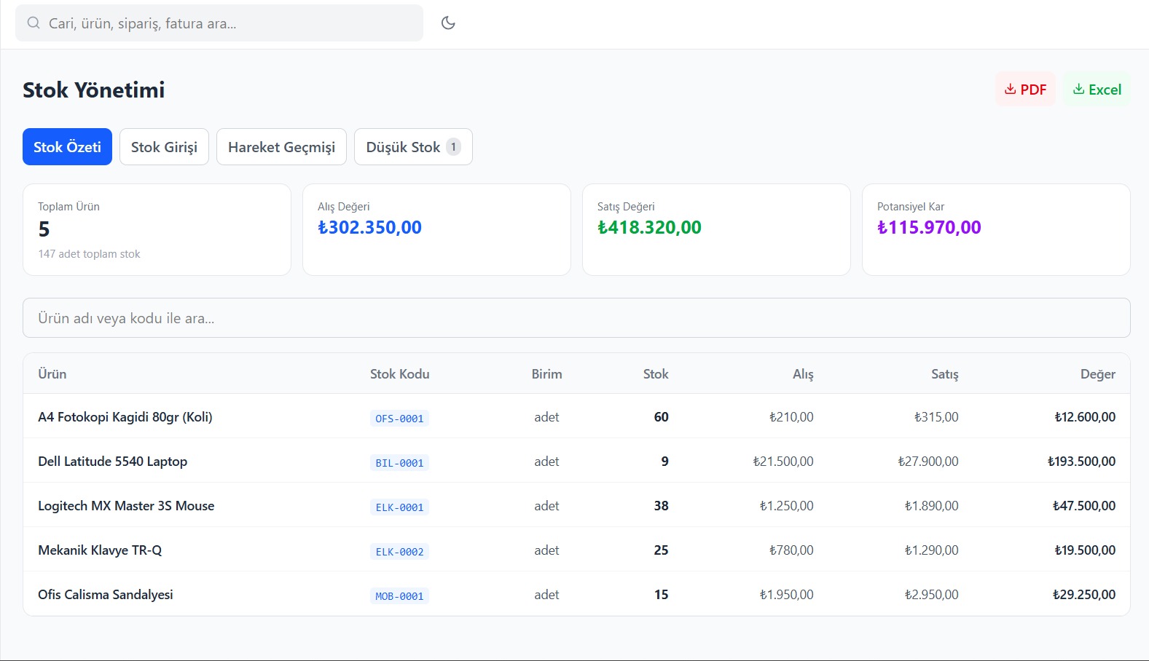1149x661 pixels.
Task: Toggle dark mode with the moon icon
Action: 448,23
